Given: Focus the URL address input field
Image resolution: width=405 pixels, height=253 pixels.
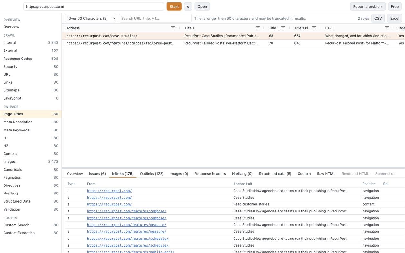Looking at the screenshot, I should coord(94,6).
